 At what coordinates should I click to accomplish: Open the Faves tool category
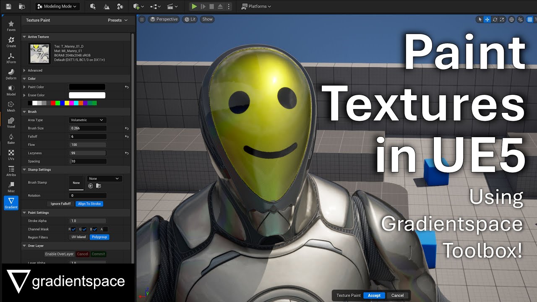pos(11,26)
